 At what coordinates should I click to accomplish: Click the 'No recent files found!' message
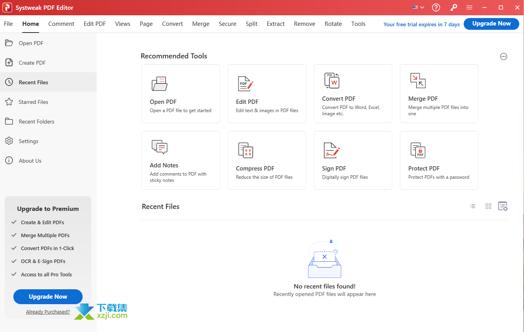tap(325, 287)
